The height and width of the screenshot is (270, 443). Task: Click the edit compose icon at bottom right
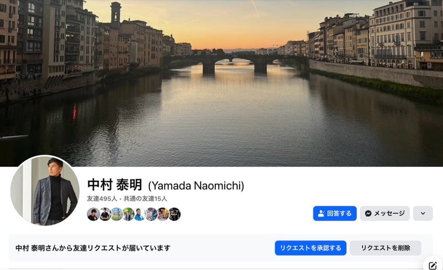[x=432, y=265]
